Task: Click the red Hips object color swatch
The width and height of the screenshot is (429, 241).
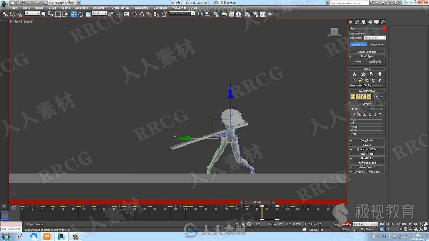Action: 384,28
